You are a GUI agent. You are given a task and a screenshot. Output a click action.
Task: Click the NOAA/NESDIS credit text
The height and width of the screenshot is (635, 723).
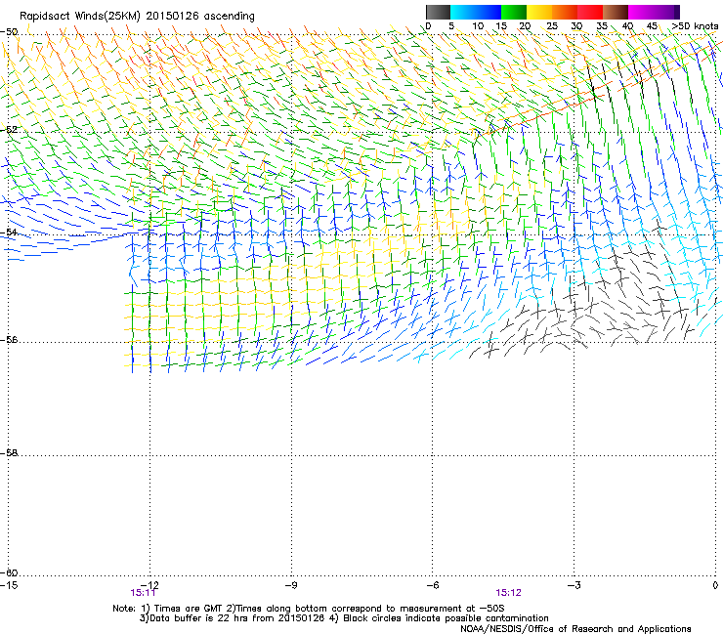click(x=575, y=629)
